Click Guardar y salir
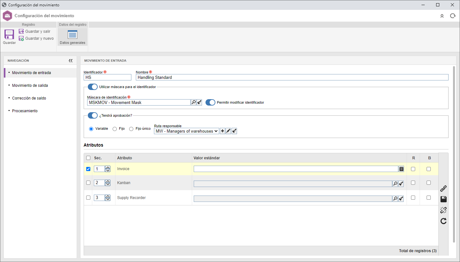The height and width of the screenshot is (262, 460). point(35,31)
